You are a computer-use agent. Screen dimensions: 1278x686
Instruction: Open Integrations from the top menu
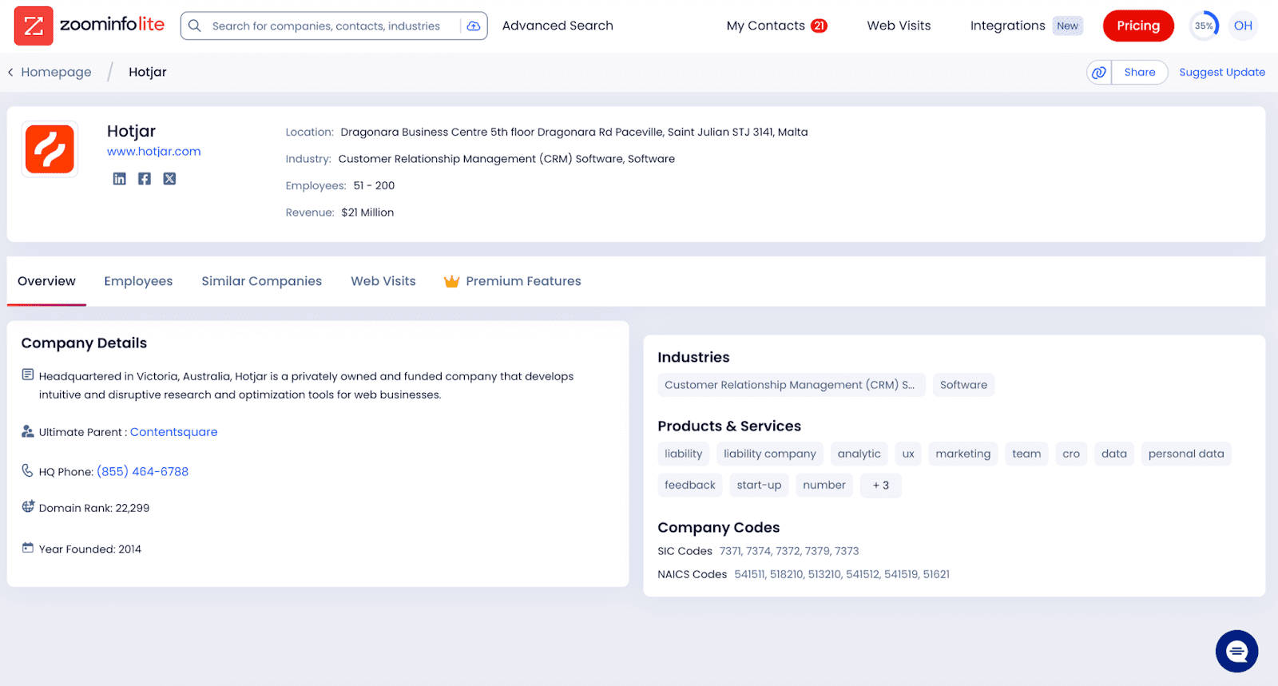click(x=1007, y=26)
